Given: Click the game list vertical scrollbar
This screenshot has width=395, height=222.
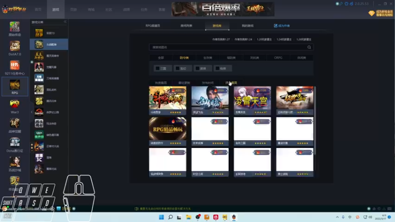Looking at the screenshot, I should (x=315, y=121).
